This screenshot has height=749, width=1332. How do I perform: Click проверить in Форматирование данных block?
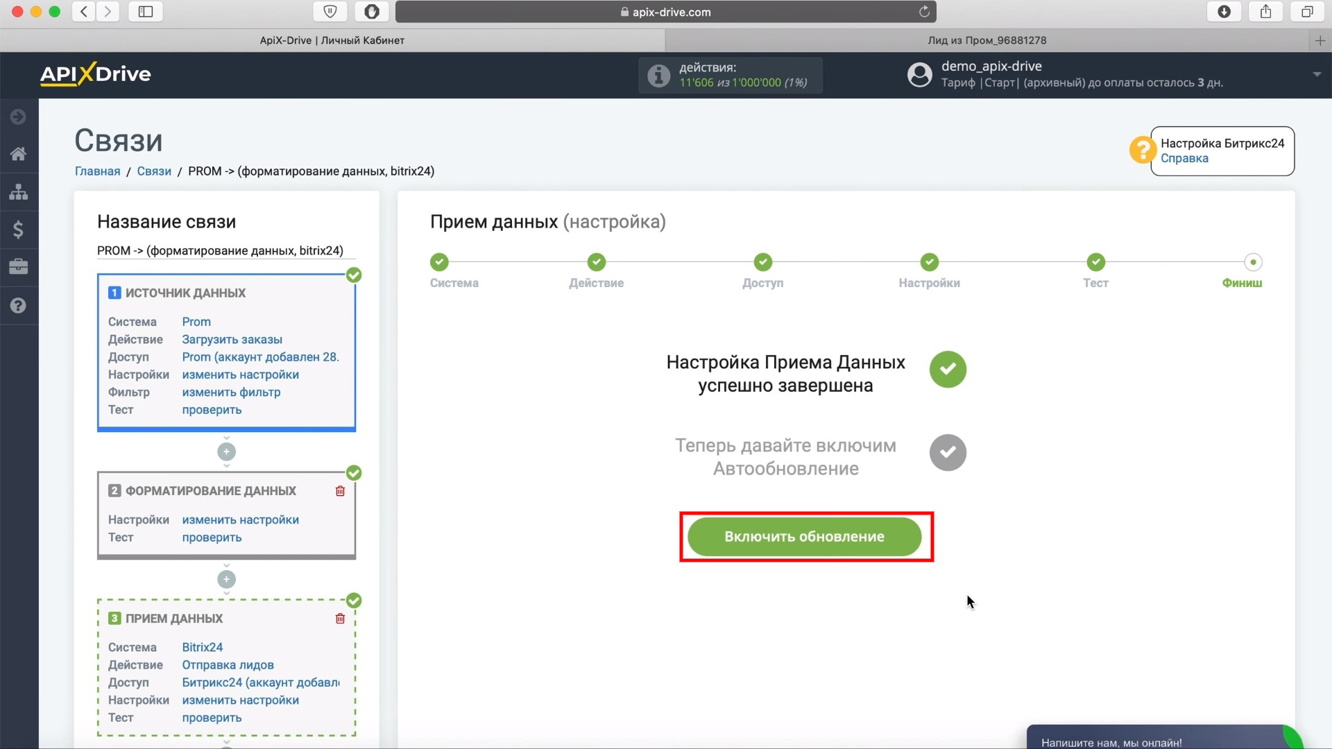tap(212, 537)
